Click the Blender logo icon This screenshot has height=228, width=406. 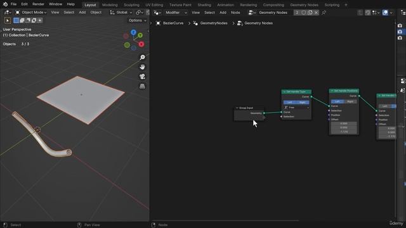5,4
